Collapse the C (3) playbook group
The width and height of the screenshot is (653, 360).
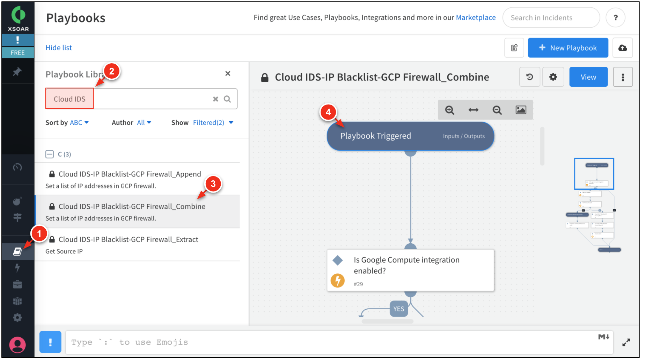50,154
